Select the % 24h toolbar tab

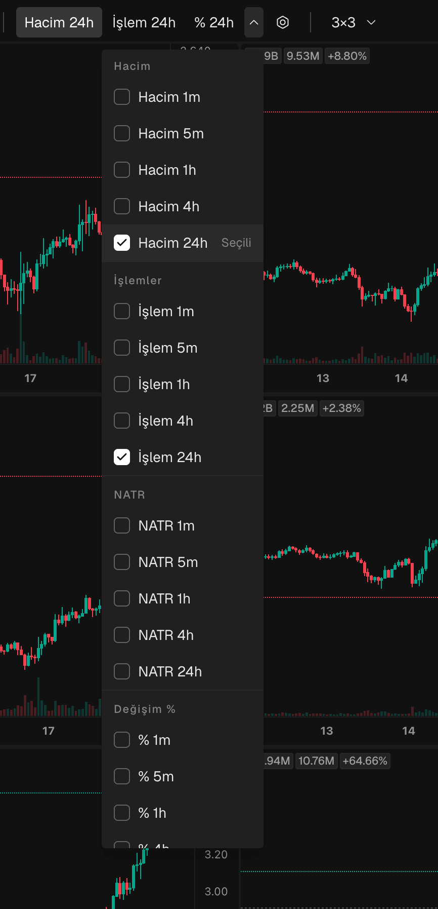[214, 22]
